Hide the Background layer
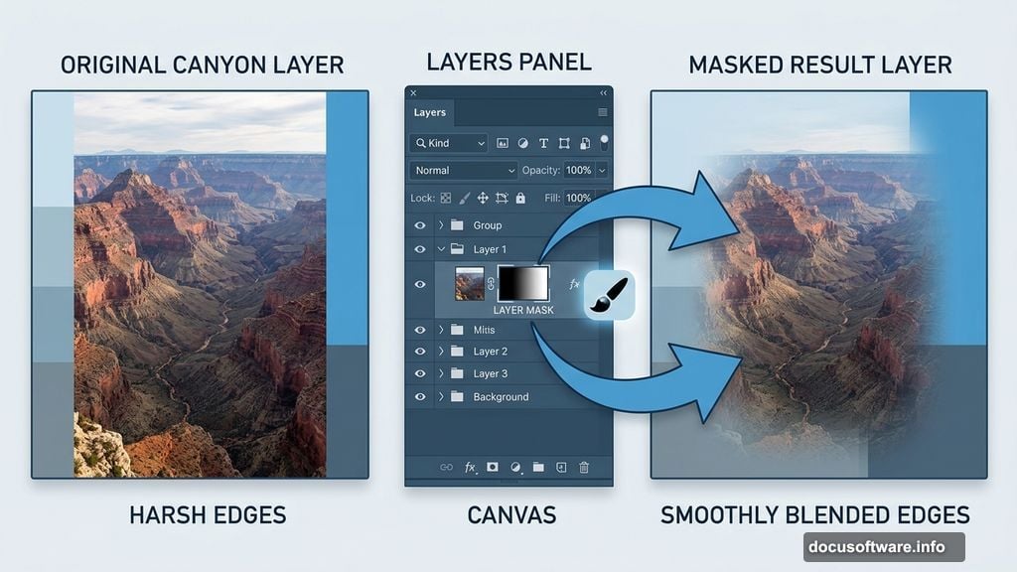This screenshot has height=572, width=1017. point(420,397)
